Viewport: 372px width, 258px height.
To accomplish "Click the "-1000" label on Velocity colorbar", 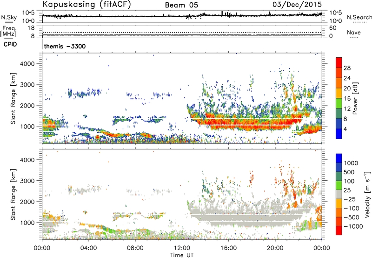I will point(353,226).
